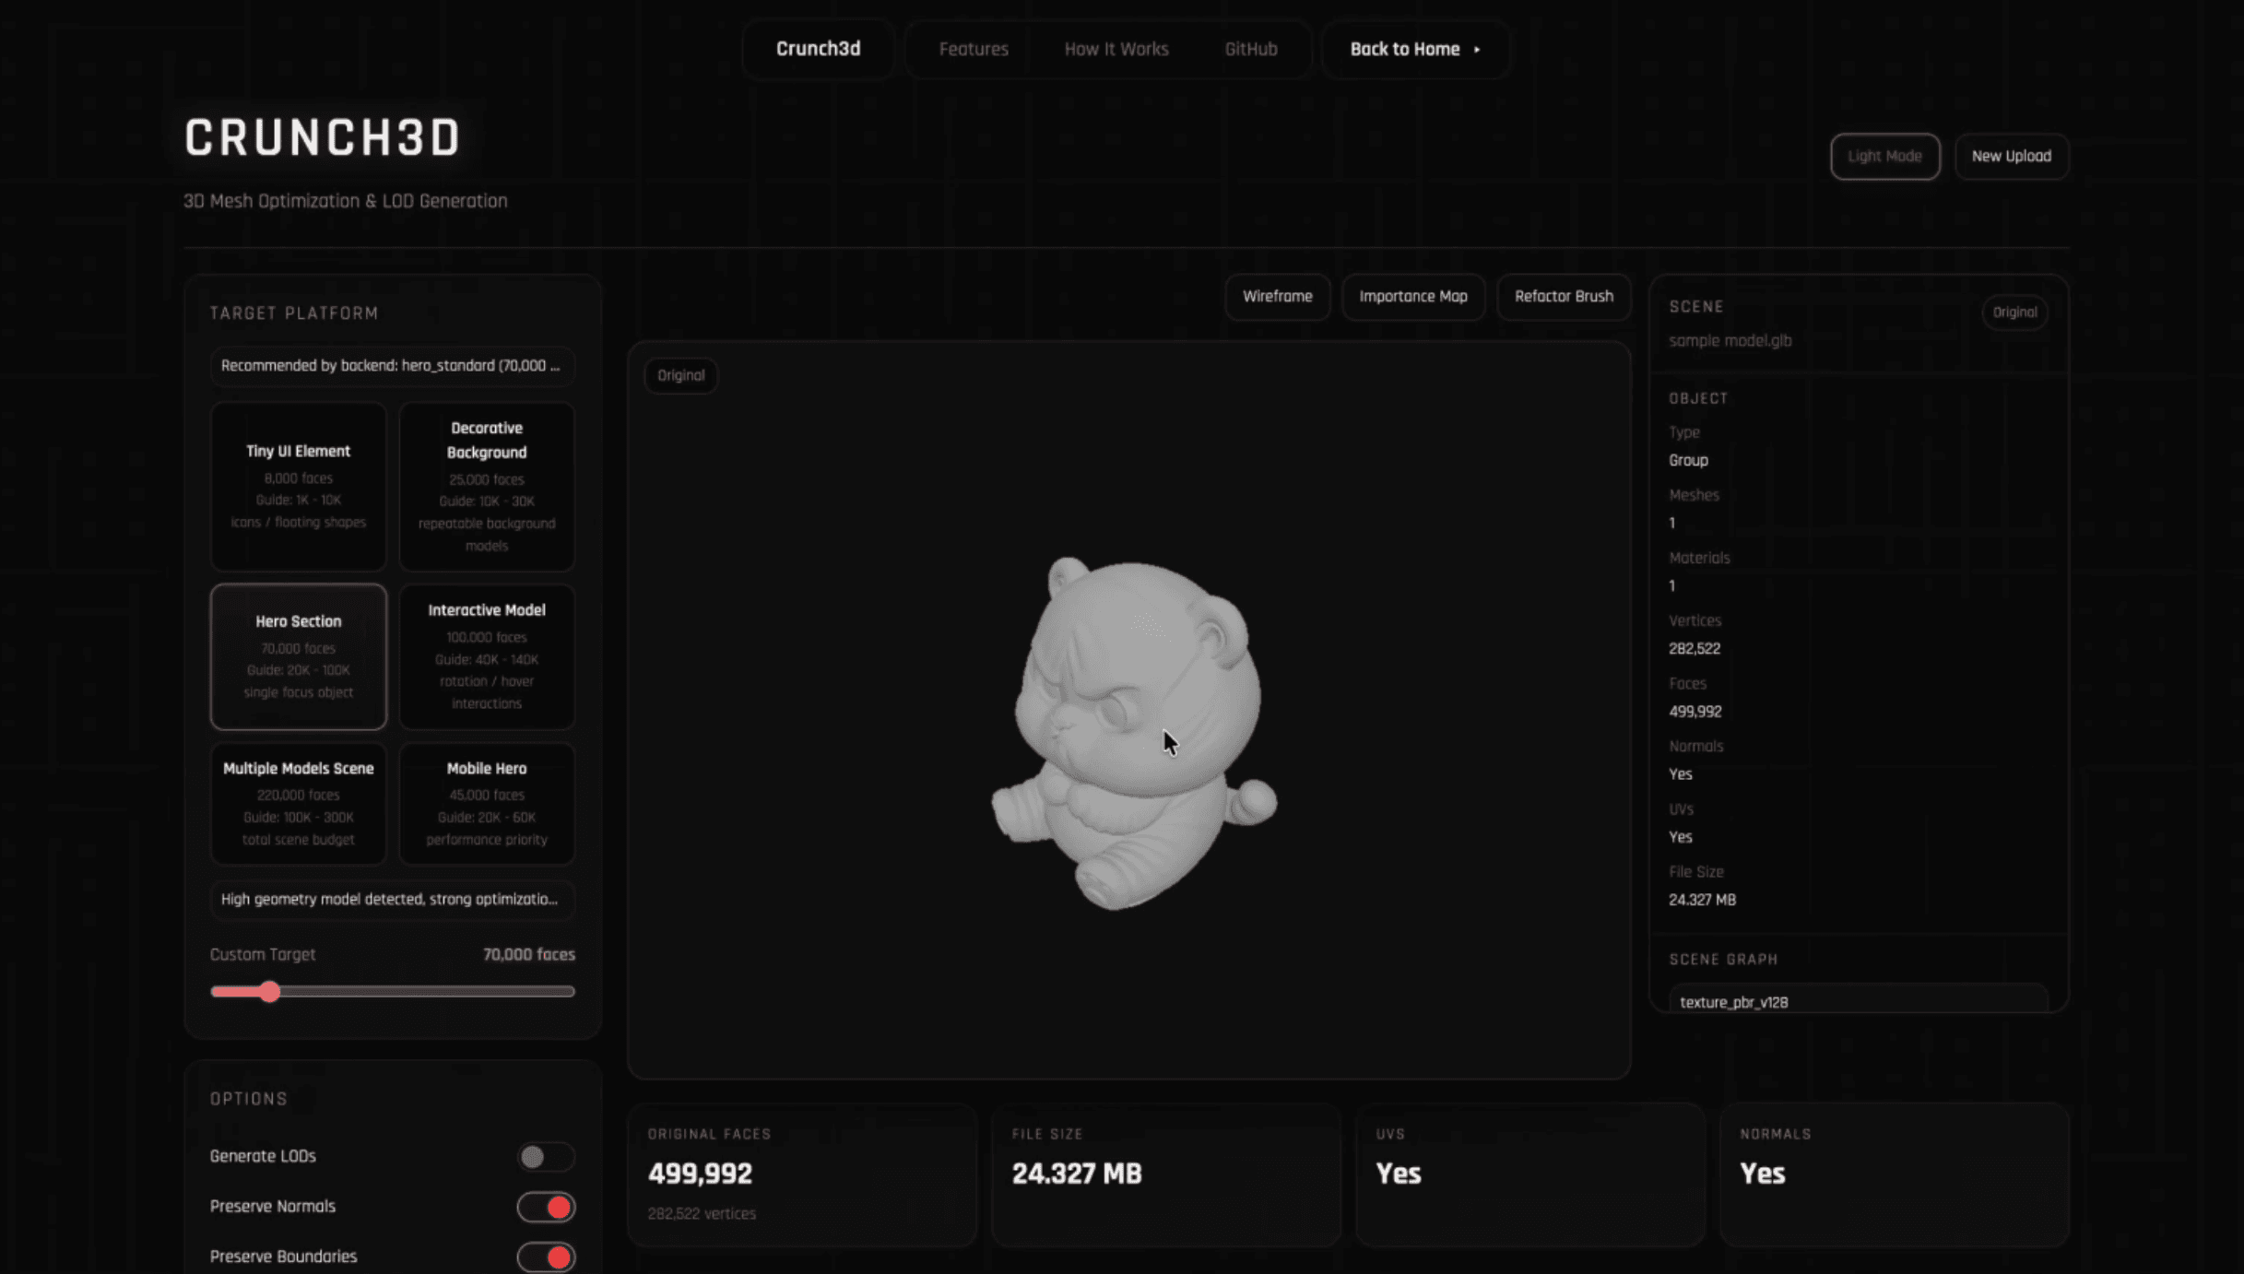2244x1274 pixels.
Task: Click the sample model.glb file name
Action: pos(1730,340)
